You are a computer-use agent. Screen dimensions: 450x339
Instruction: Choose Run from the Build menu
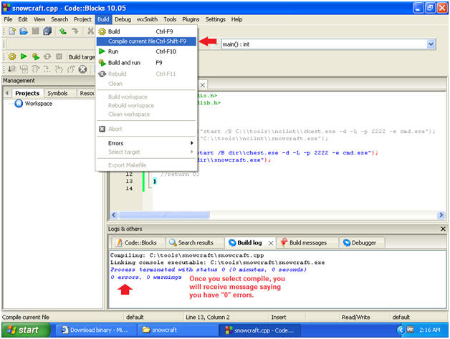pyautogui.click(x=146, y=51)
